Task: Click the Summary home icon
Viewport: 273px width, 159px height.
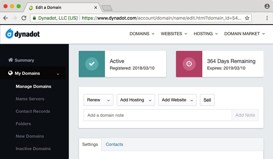Action: click(11, 60)
